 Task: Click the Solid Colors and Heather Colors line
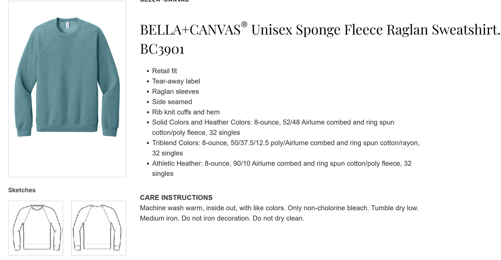[x=273, y=127]
